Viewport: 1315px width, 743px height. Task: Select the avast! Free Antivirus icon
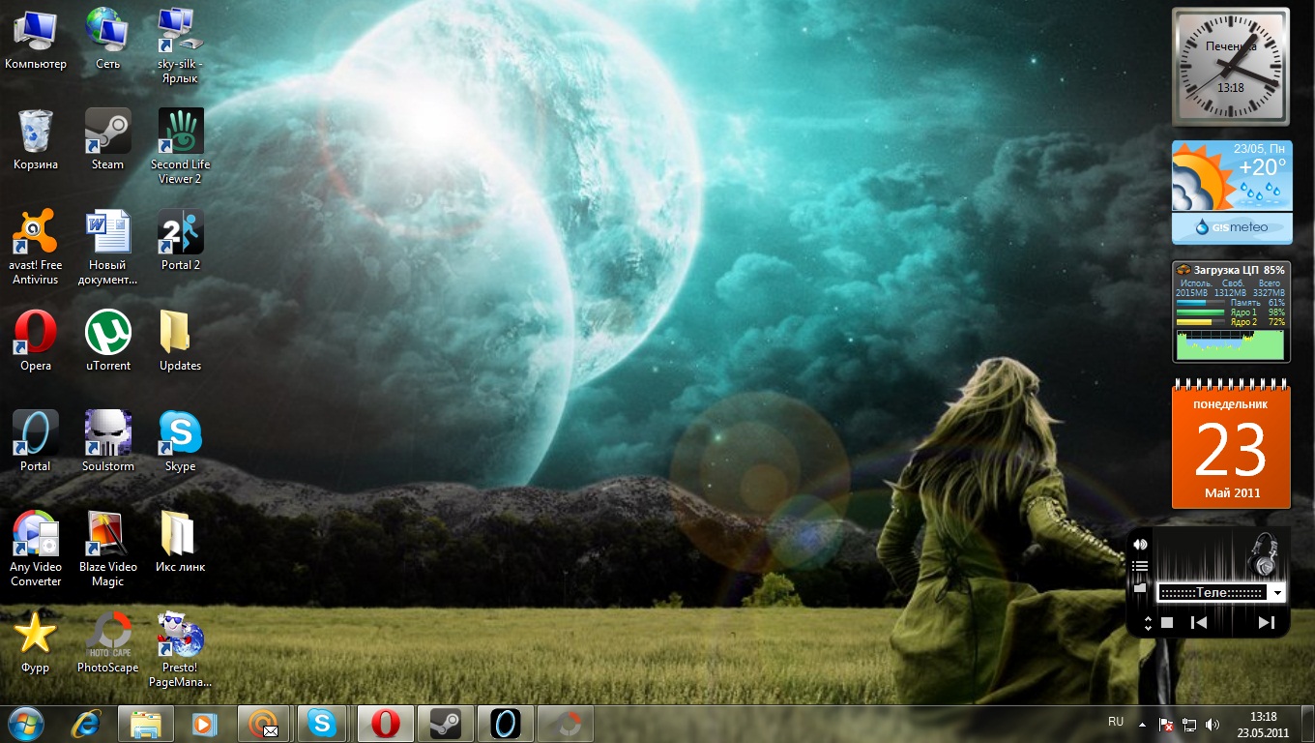pyautogui.click(x=36, y=233)
